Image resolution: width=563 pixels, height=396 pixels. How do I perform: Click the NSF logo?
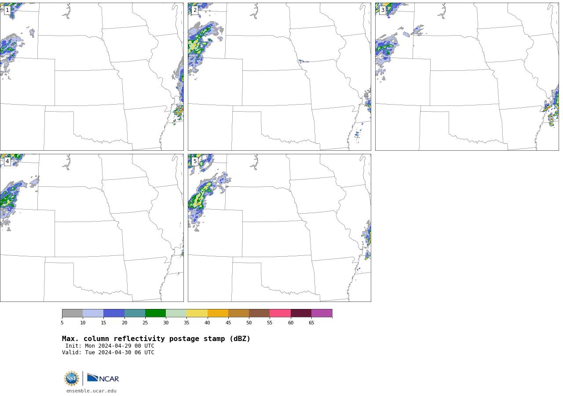(x=72, y=378)
